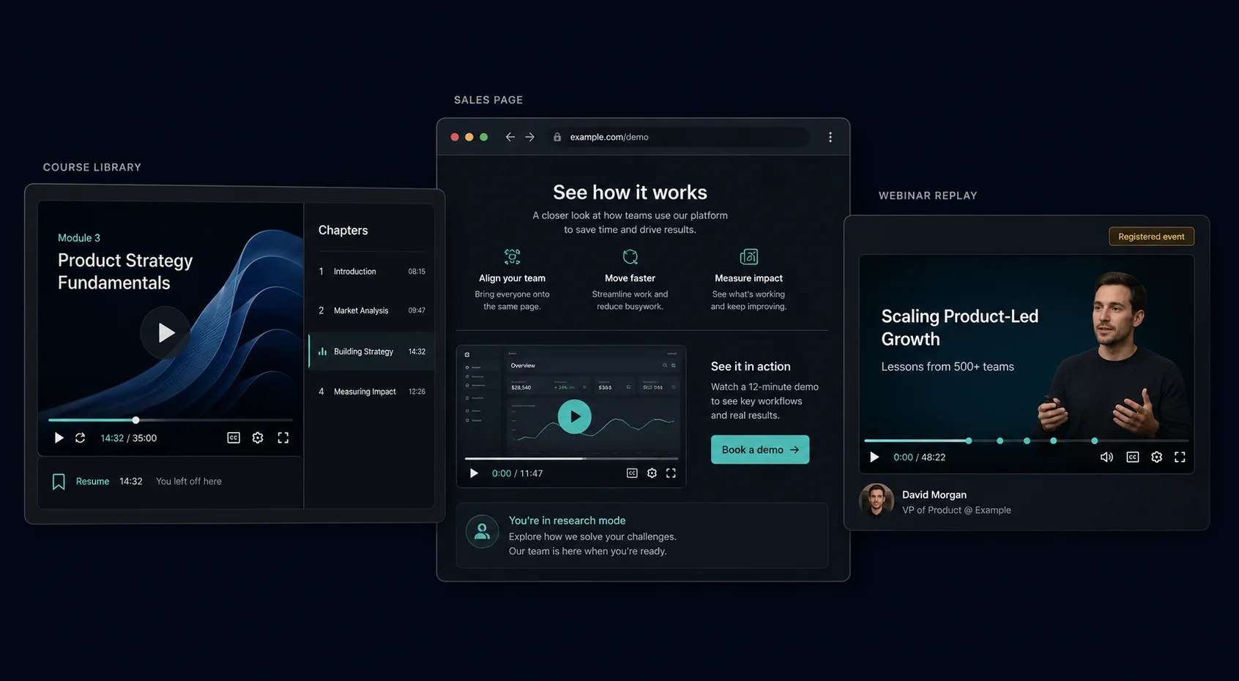1239x681 pixels.
Task: Mute the webinar with volume icon
Action: 1106,457
